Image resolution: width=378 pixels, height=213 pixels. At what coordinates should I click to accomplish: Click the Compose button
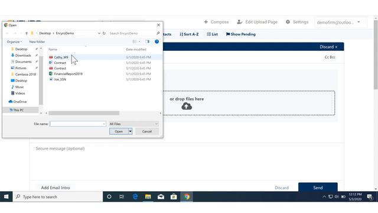pyautogui.click(x=216, y=22)
